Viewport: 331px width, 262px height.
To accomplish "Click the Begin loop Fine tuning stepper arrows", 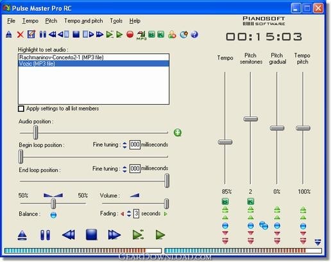I will tap(124, 145).
